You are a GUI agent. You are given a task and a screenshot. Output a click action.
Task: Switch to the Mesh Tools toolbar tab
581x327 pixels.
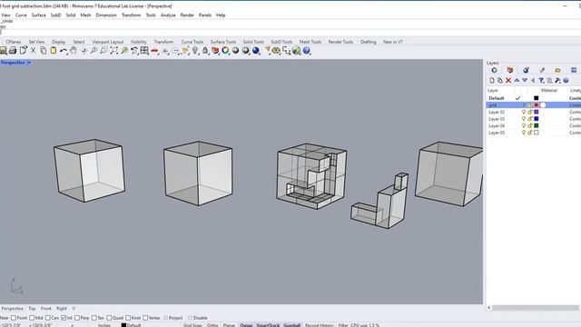[x=310, y=42]
